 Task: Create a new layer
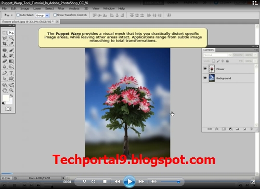click(x=244, y=129)
